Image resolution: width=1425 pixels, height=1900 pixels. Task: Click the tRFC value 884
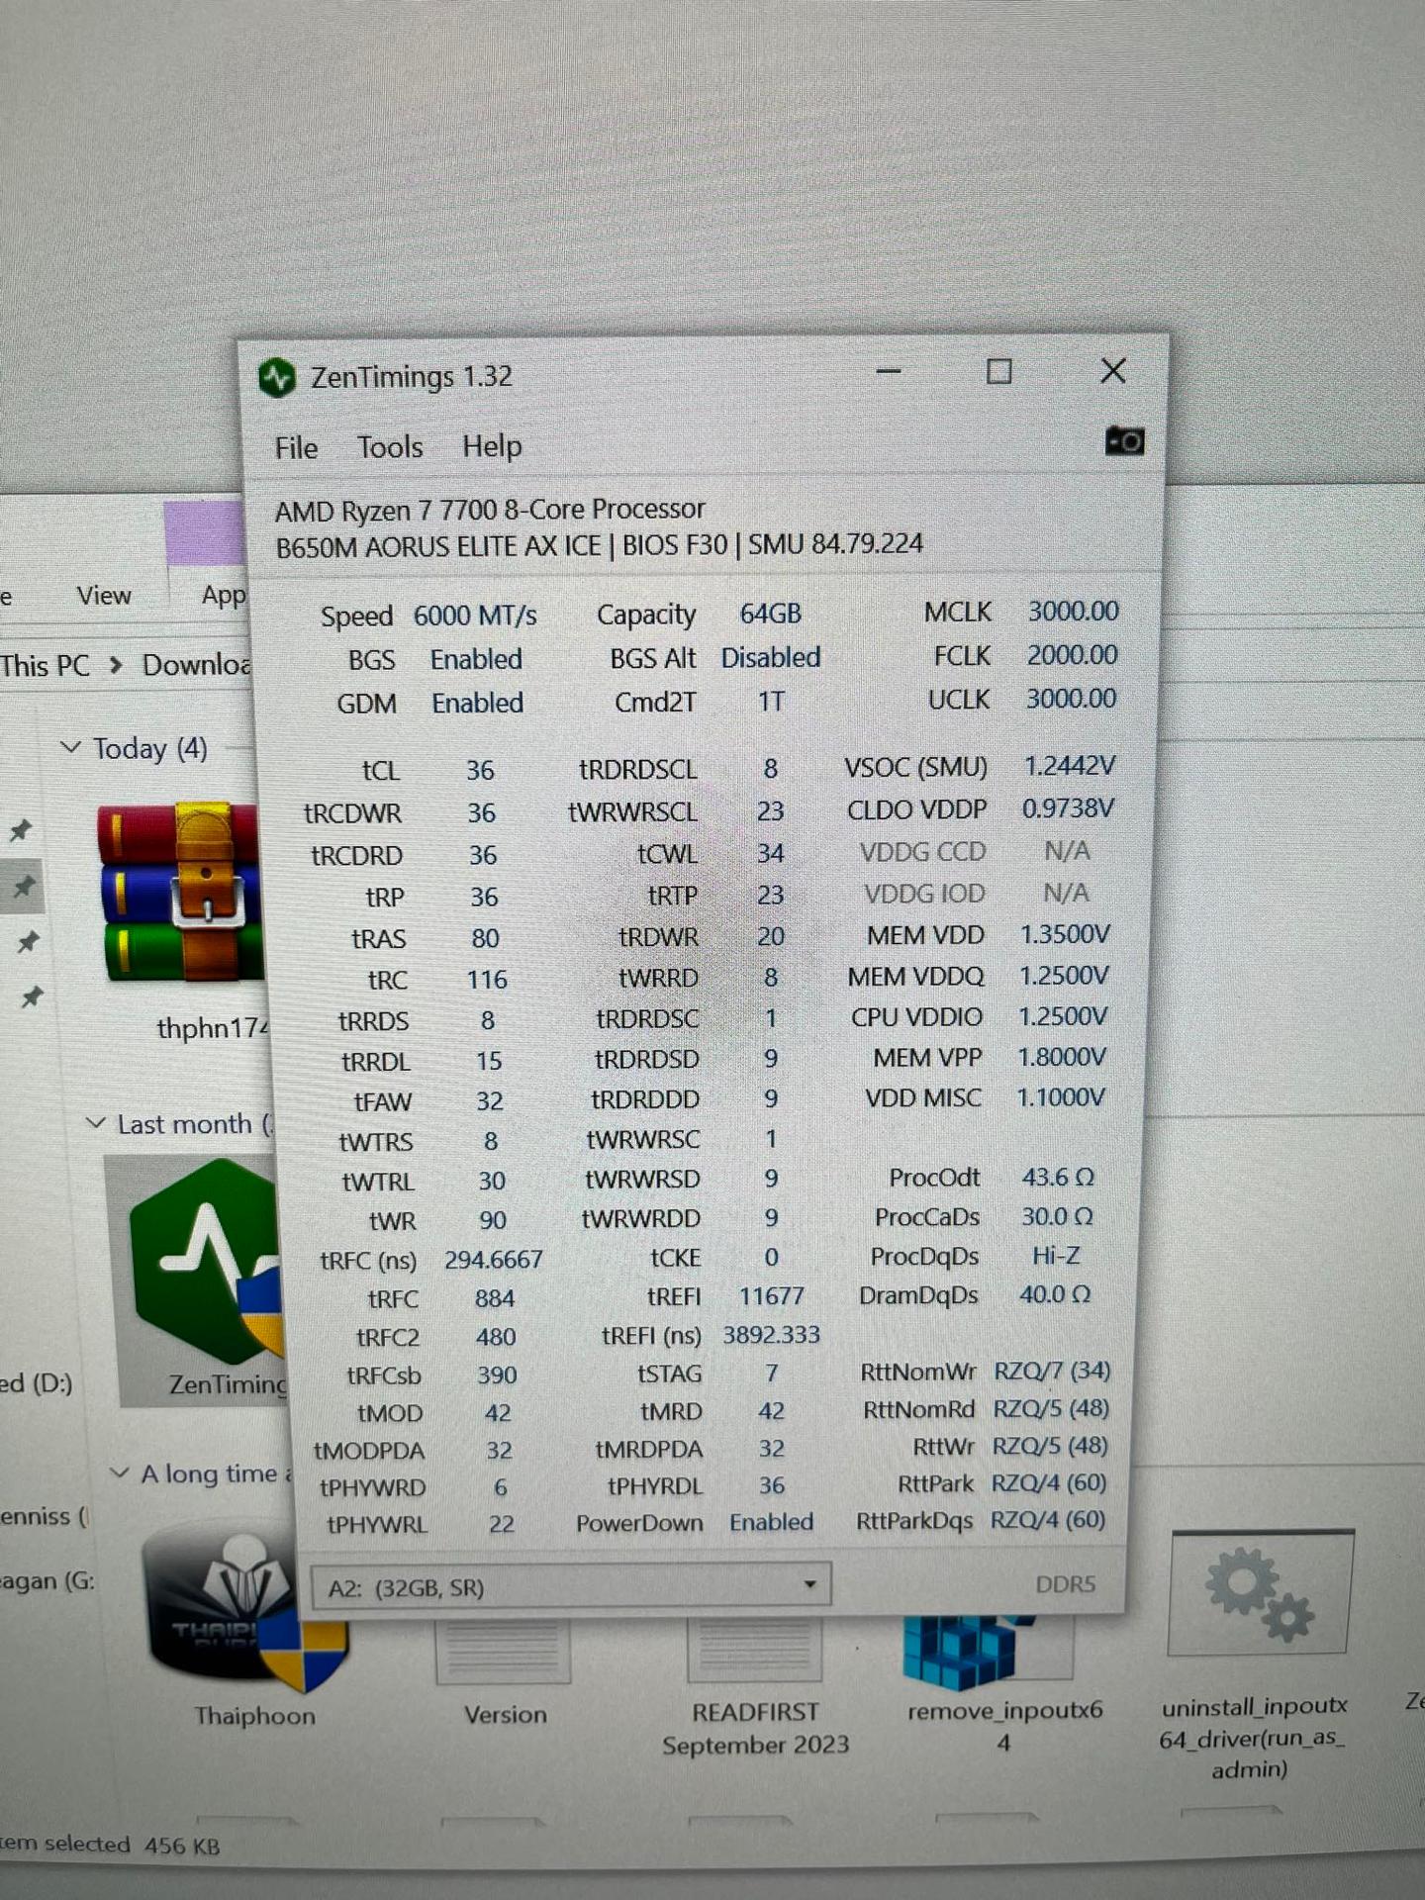[x=494, y=1298]
